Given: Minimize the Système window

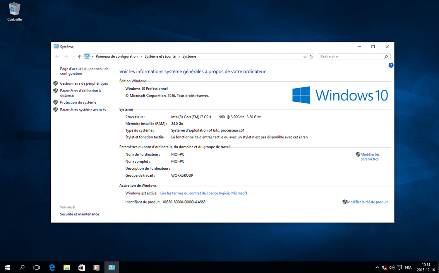Looking at the screenshot, I should point(360,47).
